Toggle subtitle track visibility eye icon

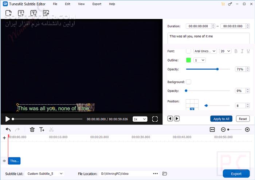(4, 161)
